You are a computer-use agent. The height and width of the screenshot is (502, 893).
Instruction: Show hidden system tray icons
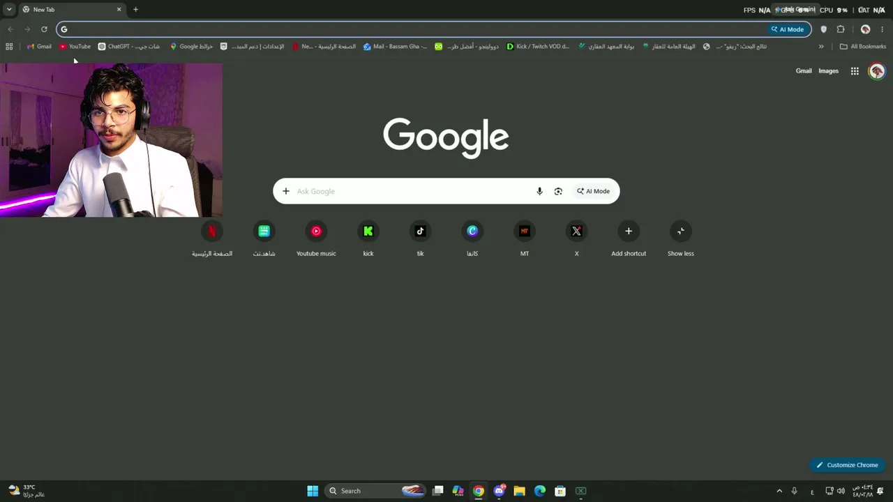tap(779, 491)
